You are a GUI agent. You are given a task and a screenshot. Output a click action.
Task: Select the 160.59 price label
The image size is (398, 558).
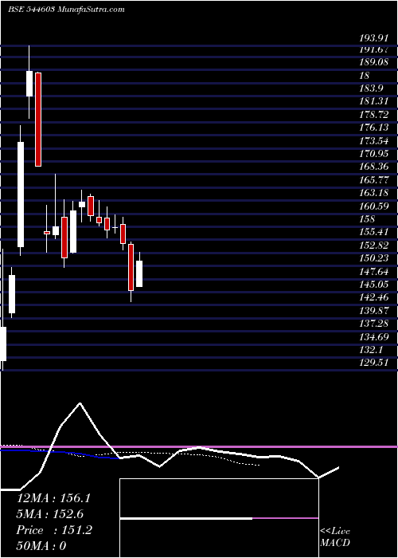[374, 206]
